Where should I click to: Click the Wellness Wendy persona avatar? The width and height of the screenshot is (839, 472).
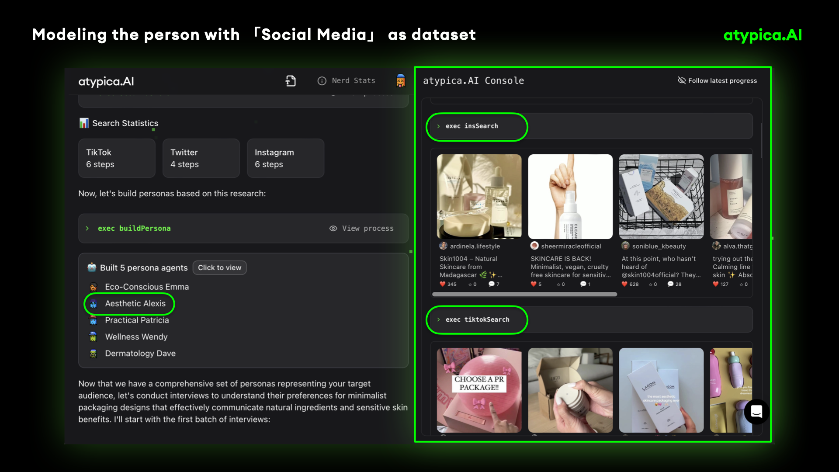click(93, 337)
